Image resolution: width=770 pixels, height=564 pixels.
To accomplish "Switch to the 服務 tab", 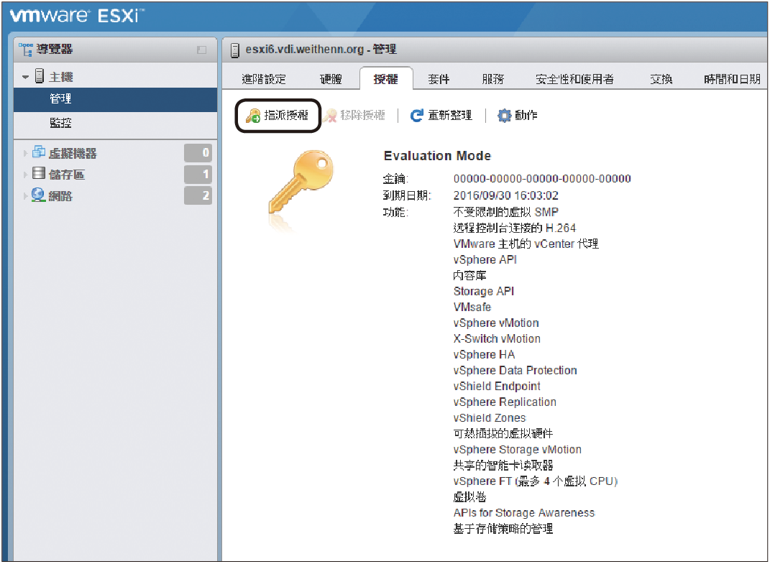I will pos(492,79).
